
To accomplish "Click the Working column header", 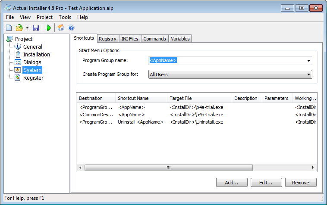I will pos(305,98).
